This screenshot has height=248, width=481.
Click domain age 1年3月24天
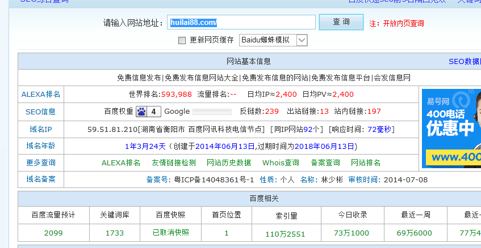coord(145,147)
